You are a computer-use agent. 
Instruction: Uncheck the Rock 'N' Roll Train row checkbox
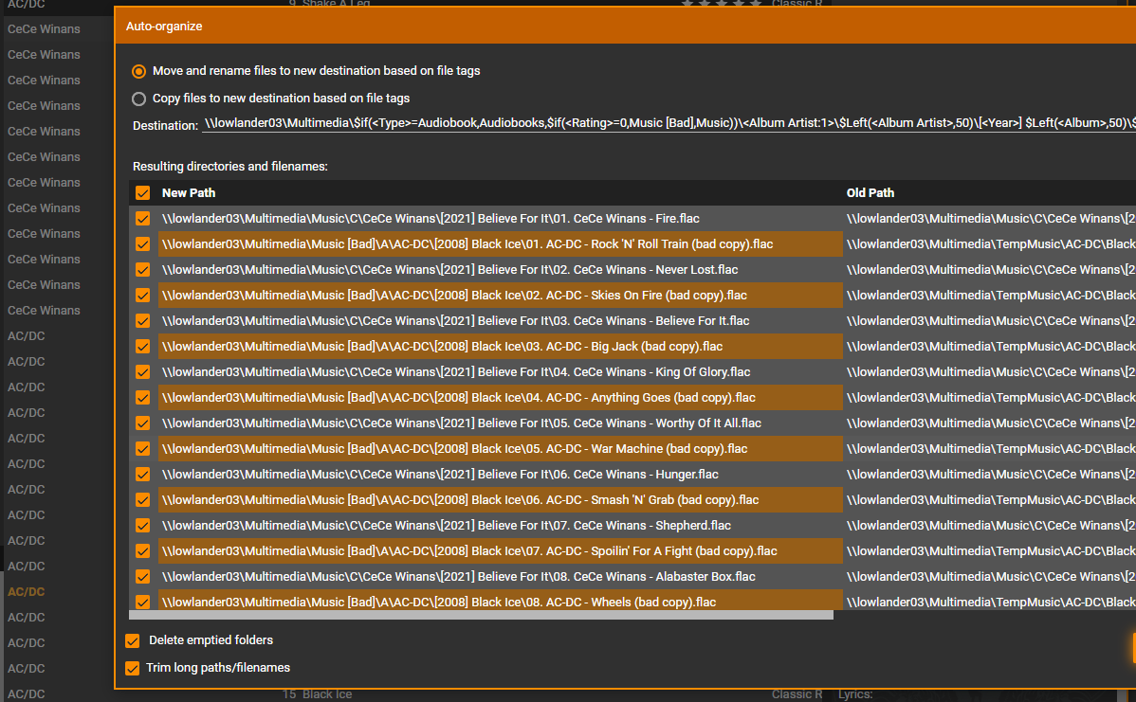pyautogui.click(x=143, y=244)
